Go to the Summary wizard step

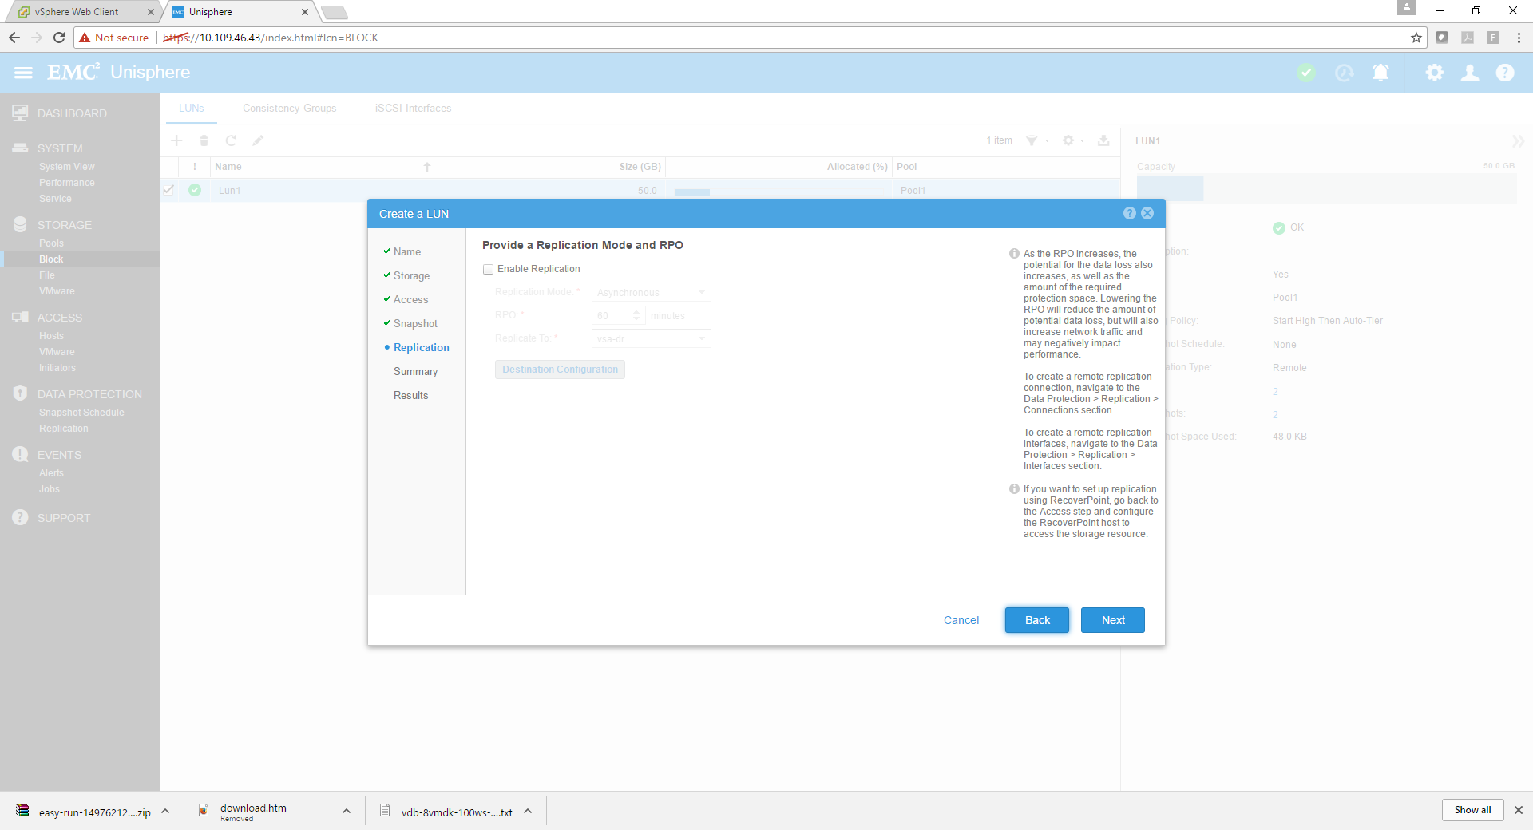pyautogui.click(x=415, y=372)
